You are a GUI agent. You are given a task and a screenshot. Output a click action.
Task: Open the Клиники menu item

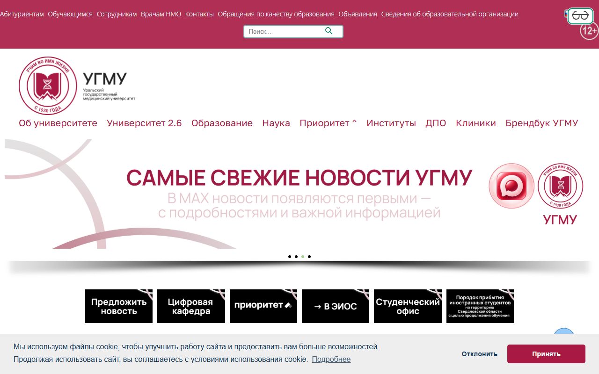476,123
